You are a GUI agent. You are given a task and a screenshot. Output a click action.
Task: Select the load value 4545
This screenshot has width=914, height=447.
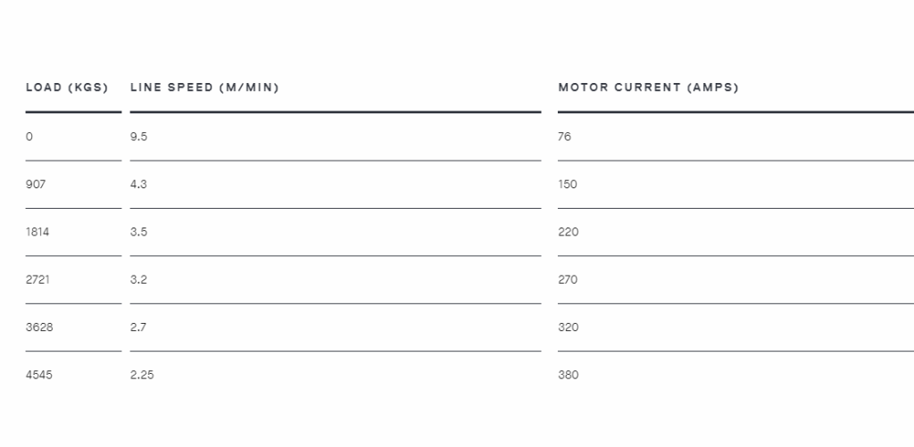click(x=39, y=375)
